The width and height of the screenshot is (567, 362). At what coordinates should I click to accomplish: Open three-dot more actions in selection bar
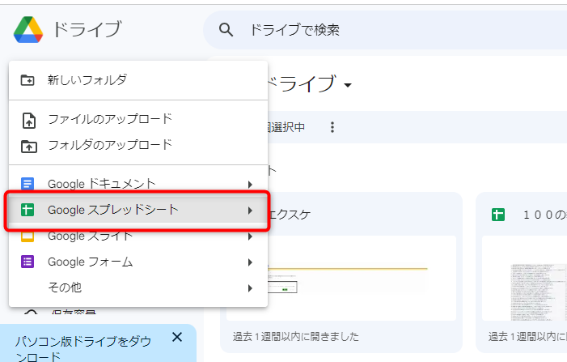pos(332,127)
